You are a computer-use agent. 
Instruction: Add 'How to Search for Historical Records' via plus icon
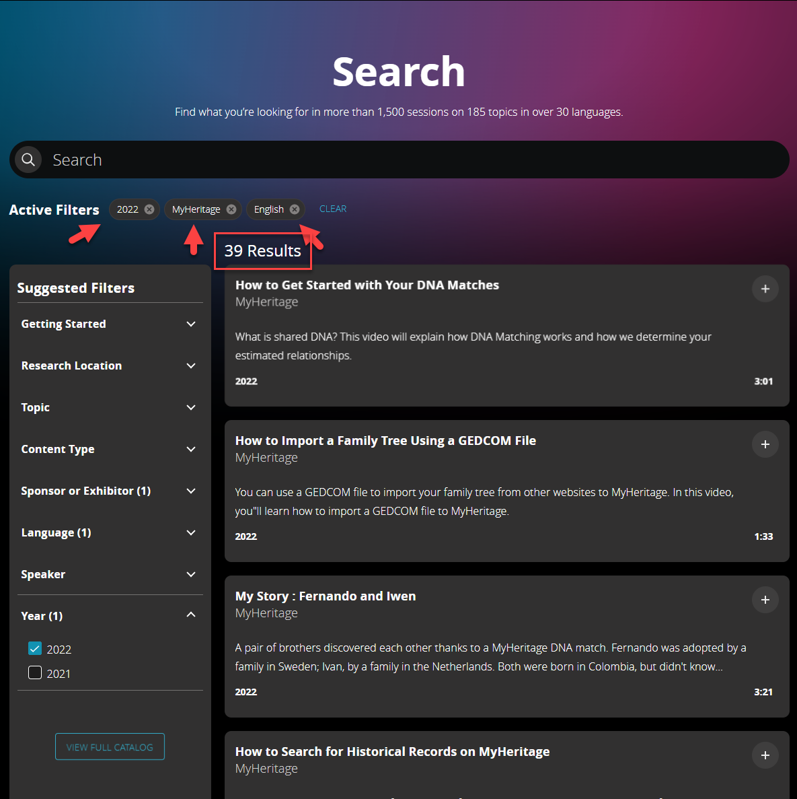coord(765,755)
